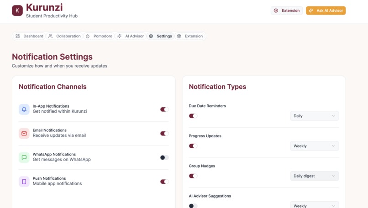Viewport: 368px width, 208px height.
Task: Open Progress Updates Weekly frequency dropdown
Action: (315, 146)
